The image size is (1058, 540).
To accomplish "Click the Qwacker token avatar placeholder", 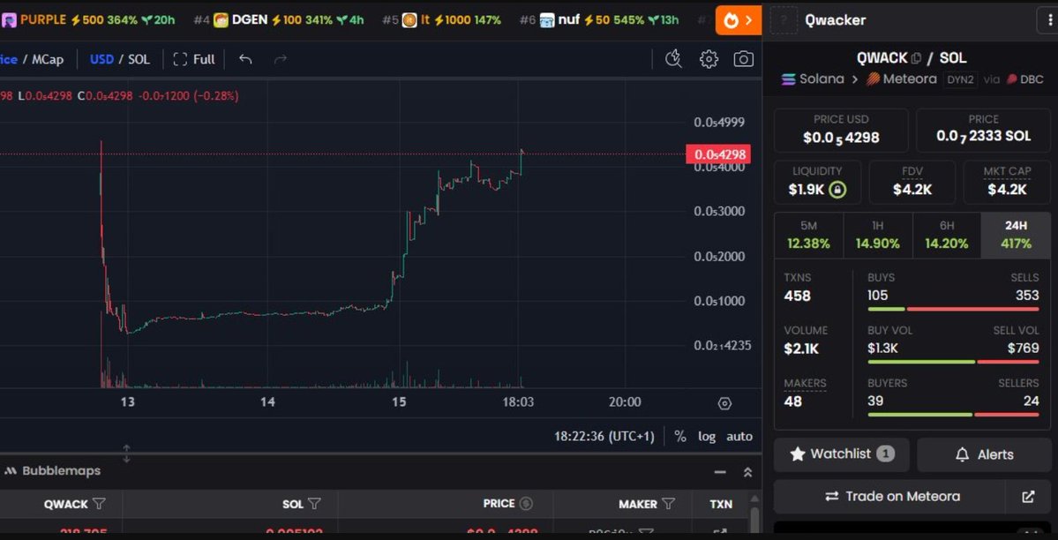I will (784, 20).
